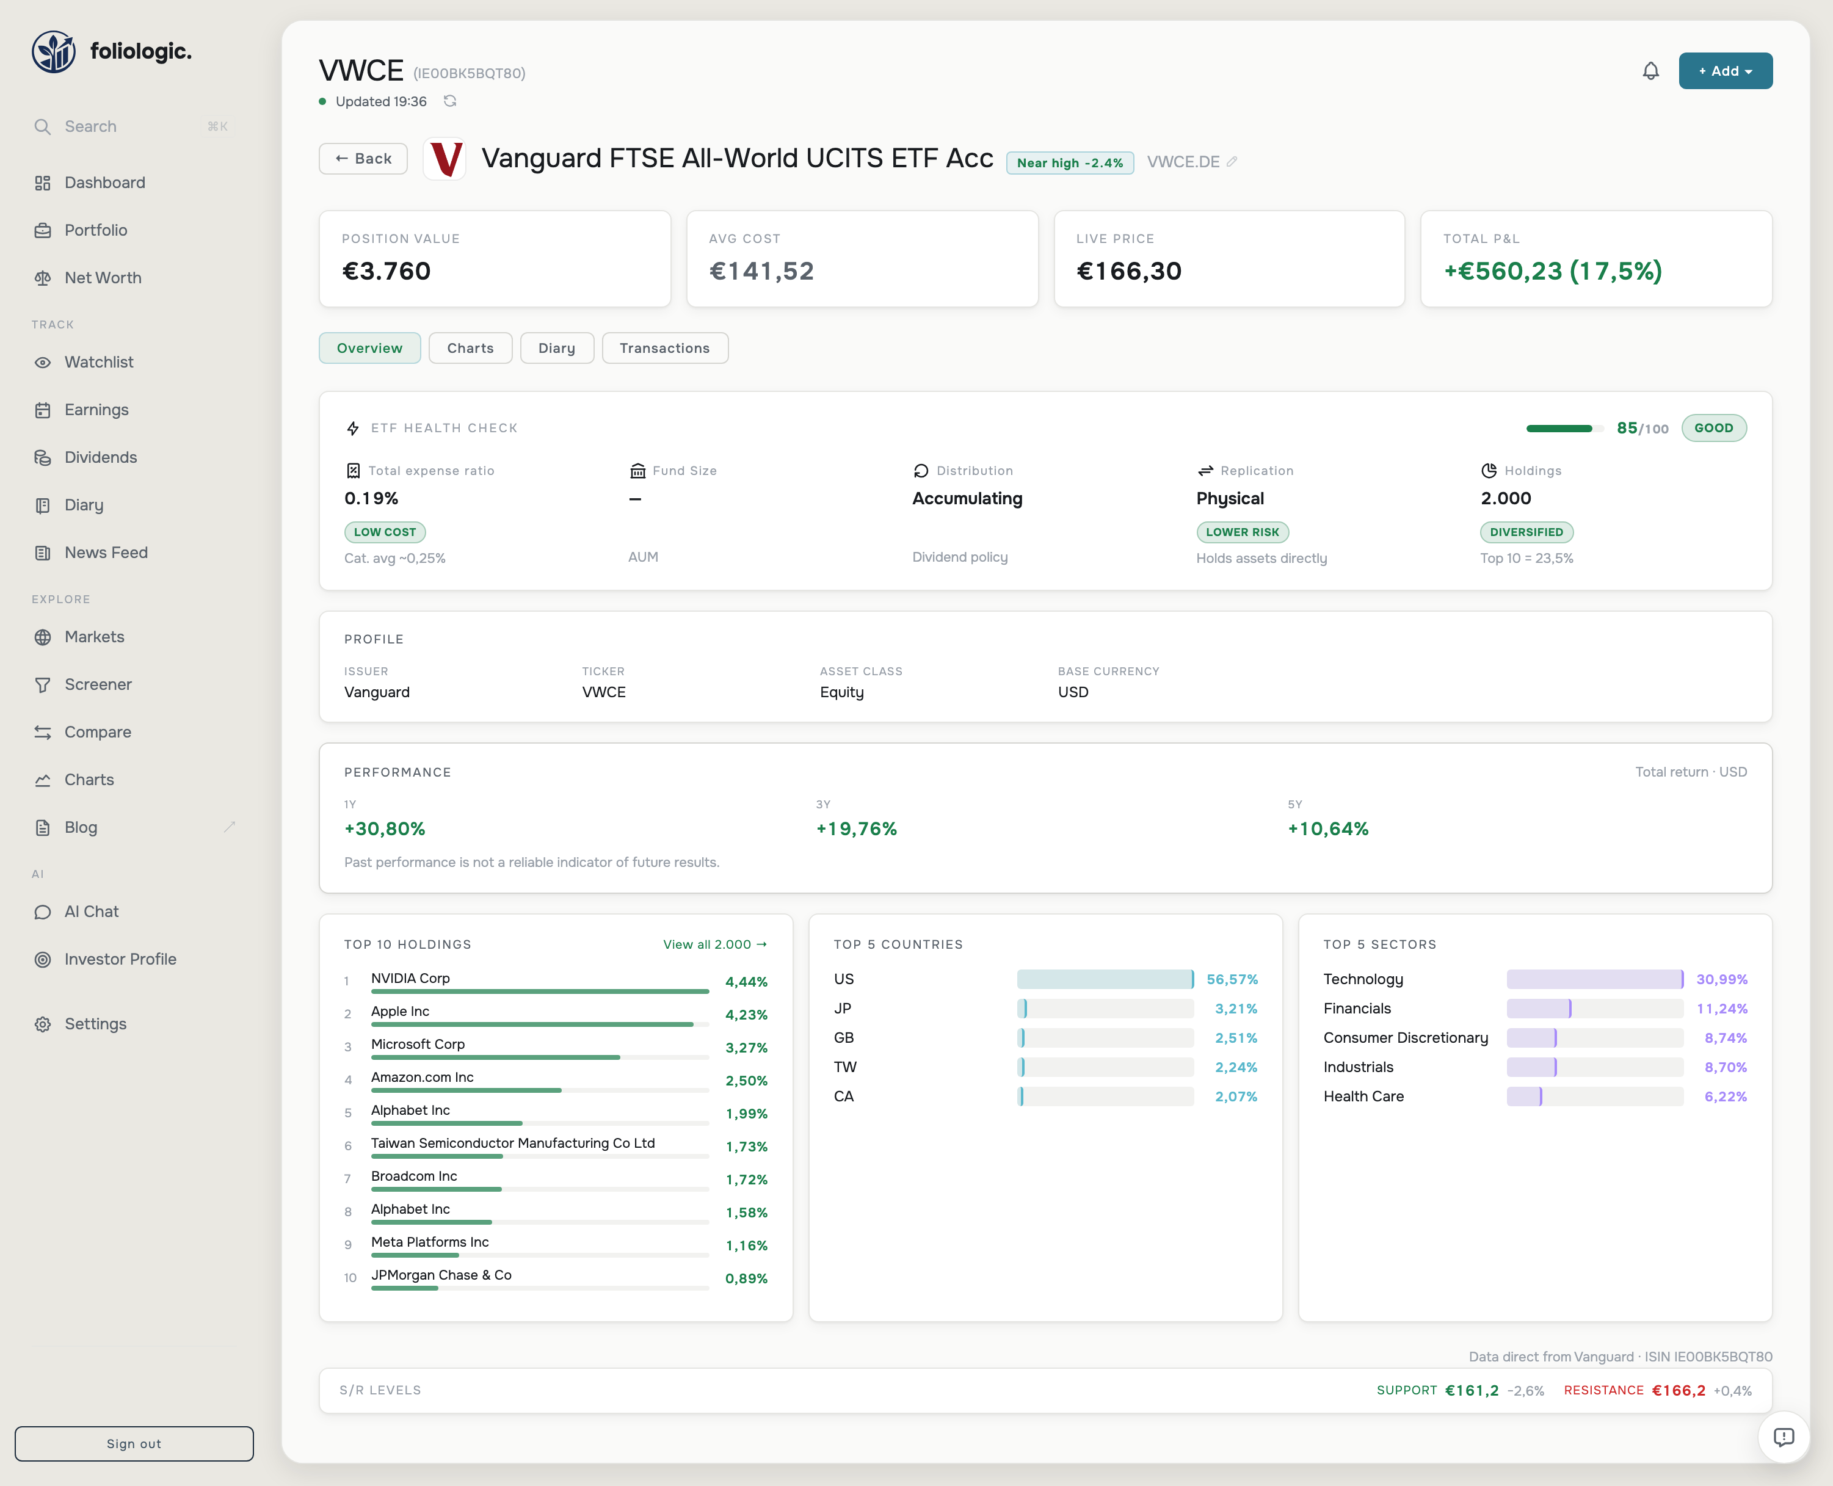The image size is (1833, 1486).
Task: Click the foliologic logo icon
Action: [54, 51]
